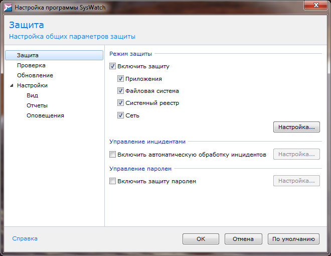The width and height of the screenshot is (331, 256).
Task: Open the 'Проверка' section
Action: (31, 65)
